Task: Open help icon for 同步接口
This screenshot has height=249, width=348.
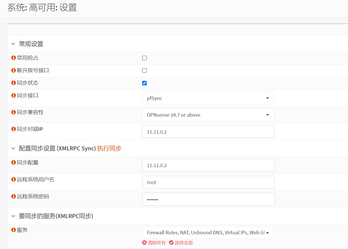Action: coord(13,96)
